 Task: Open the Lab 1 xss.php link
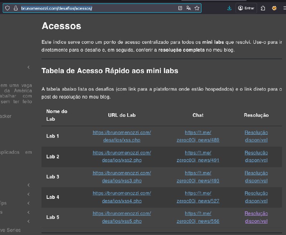click(122, 136)
